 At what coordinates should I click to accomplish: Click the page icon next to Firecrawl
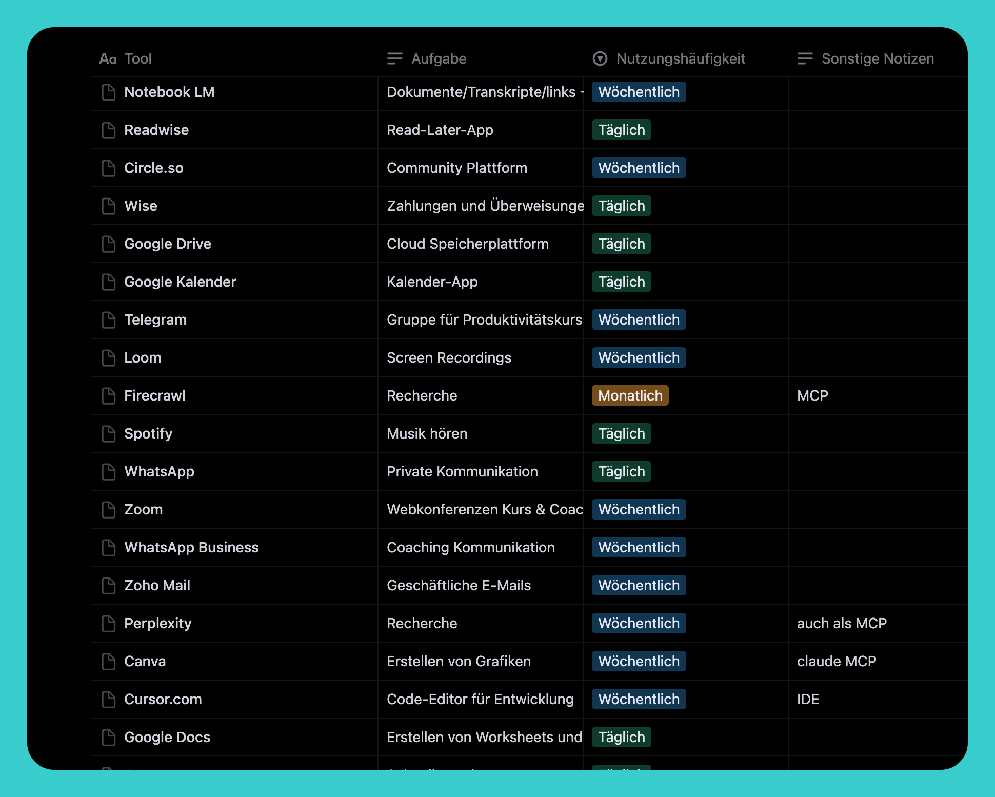(109, 396)
